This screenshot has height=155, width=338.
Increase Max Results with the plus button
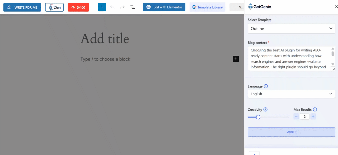pos(313,116)
